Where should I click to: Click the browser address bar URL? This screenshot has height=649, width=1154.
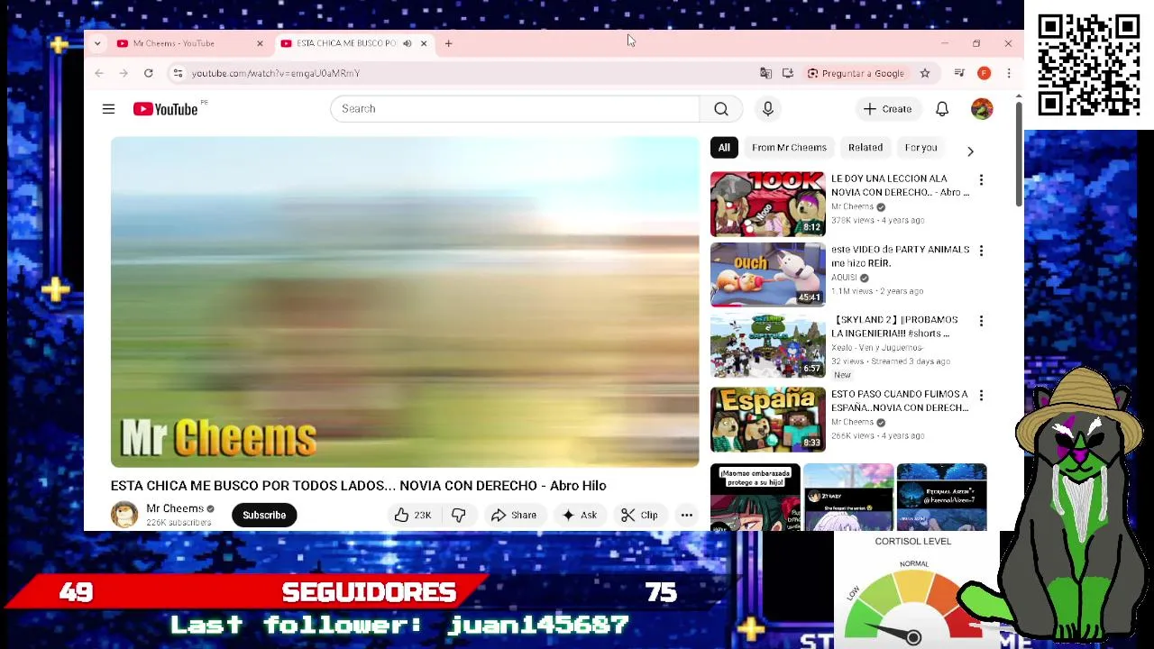point(275,73)
